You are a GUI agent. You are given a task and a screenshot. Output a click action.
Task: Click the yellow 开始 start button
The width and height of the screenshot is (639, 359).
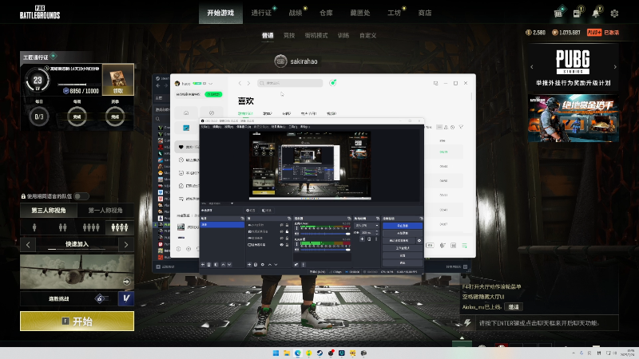pos(77,322)
